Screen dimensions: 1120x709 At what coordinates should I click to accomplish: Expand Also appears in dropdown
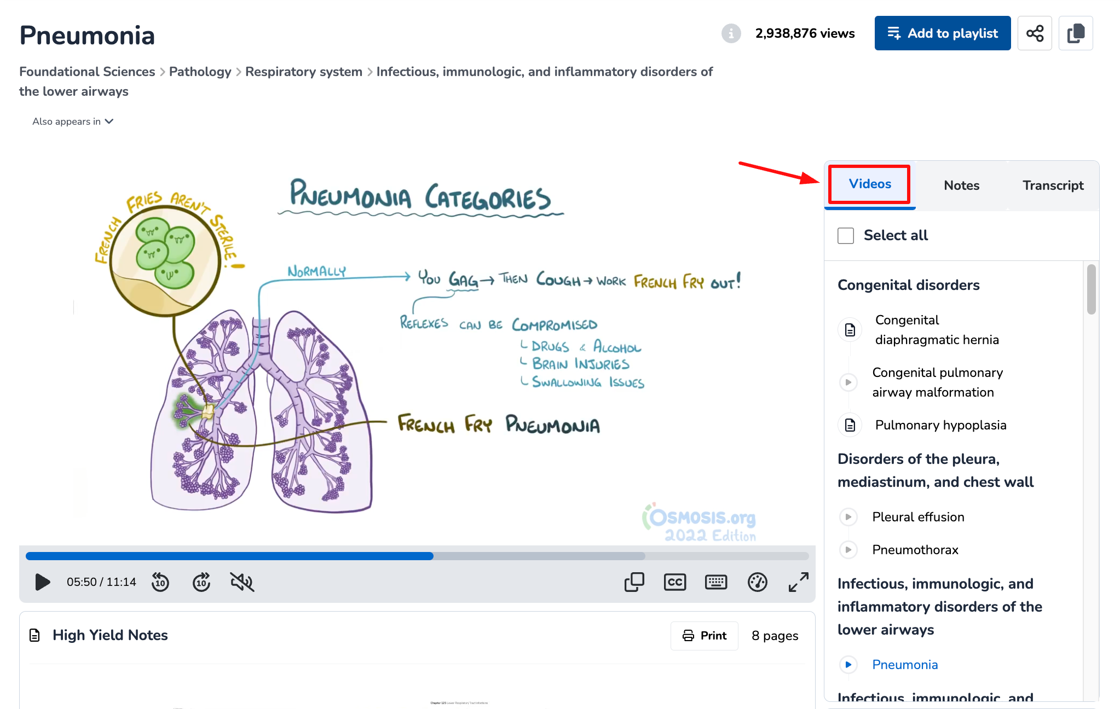(73, 121)
